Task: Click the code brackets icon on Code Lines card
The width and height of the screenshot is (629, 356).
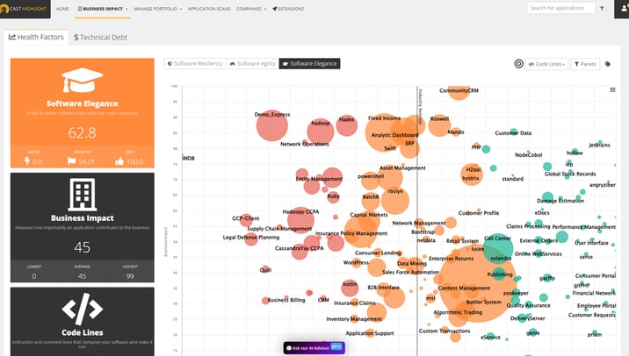Action: (x=82, y=309)
